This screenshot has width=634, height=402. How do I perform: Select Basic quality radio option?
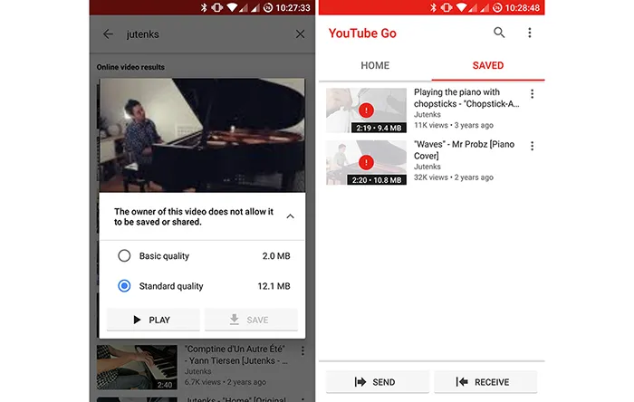click(x=125, y=256)
